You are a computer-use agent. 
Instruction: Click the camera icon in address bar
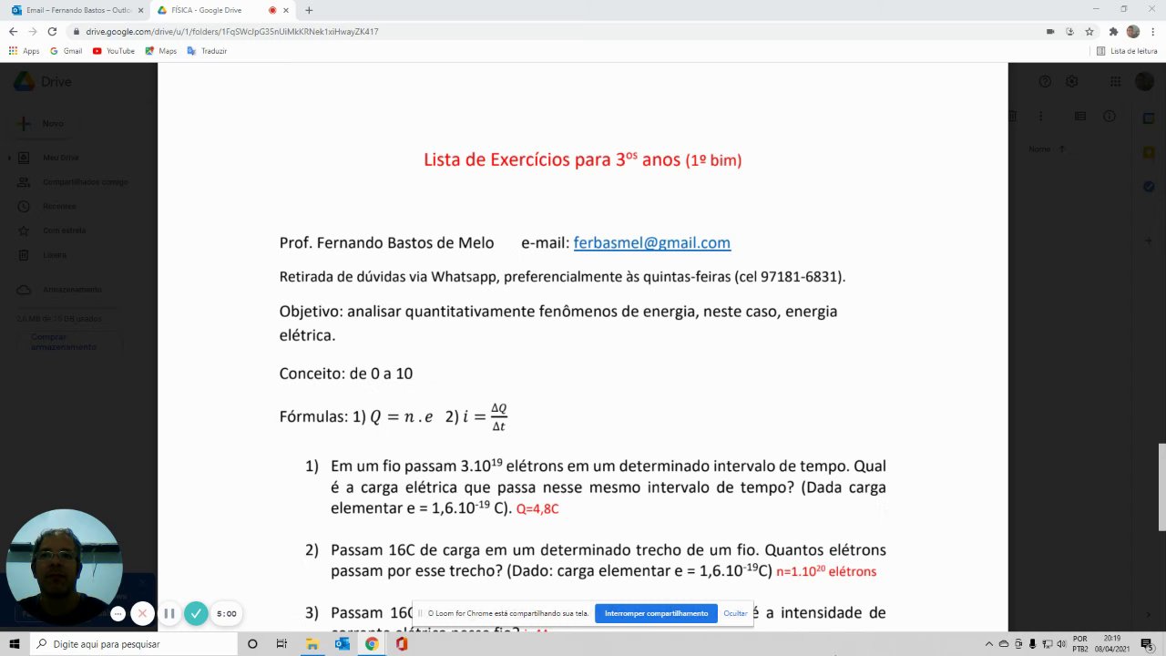[1050, 31]
